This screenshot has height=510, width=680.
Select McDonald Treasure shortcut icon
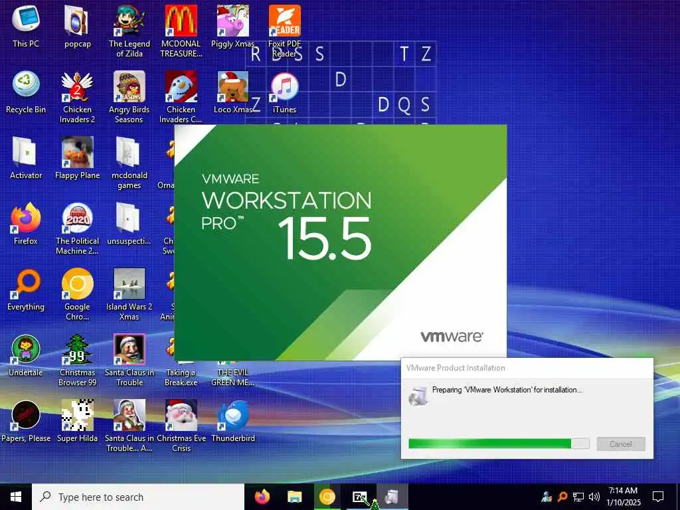(181, 31)
